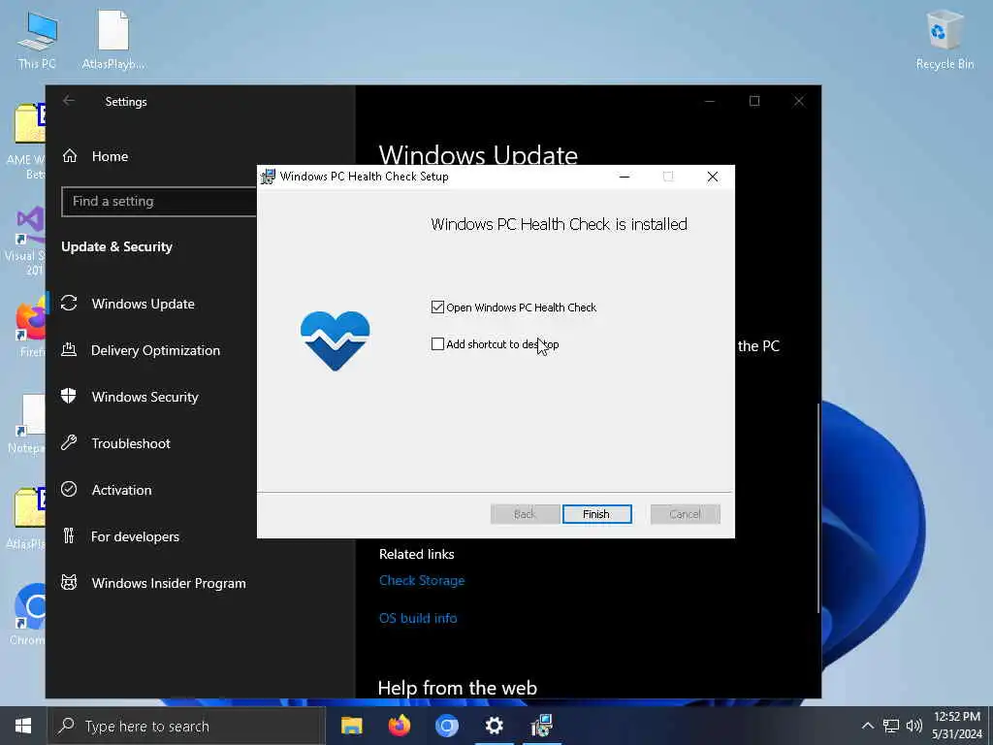Launch Chromium from taskbar
The height and width of the screenshot is (745, 993).
[x=446, y=726]
